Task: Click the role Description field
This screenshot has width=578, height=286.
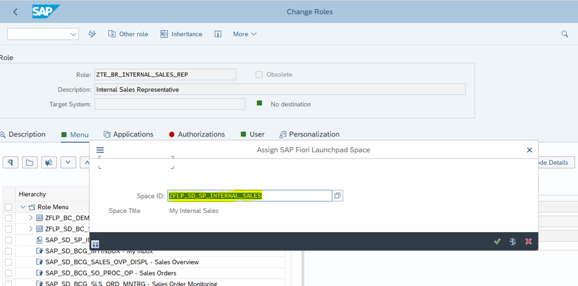Action: tap(280, 89)
